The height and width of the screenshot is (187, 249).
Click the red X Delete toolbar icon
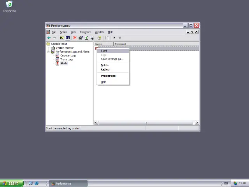coord(75,38)
